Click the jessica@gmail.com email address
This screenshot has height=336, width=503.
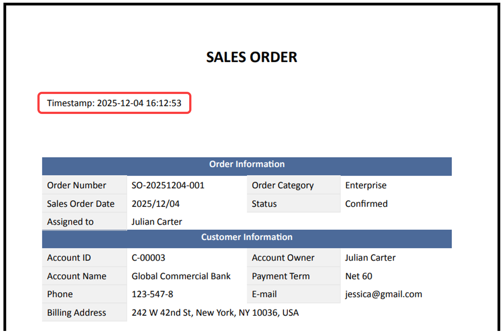pos(384,294)
